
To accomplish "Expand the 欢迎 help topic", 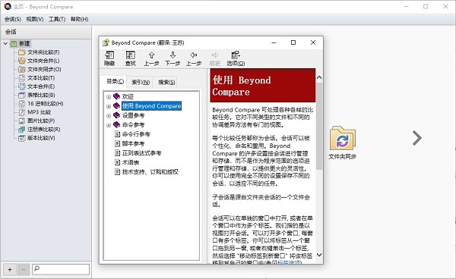I will pos(109,96).
